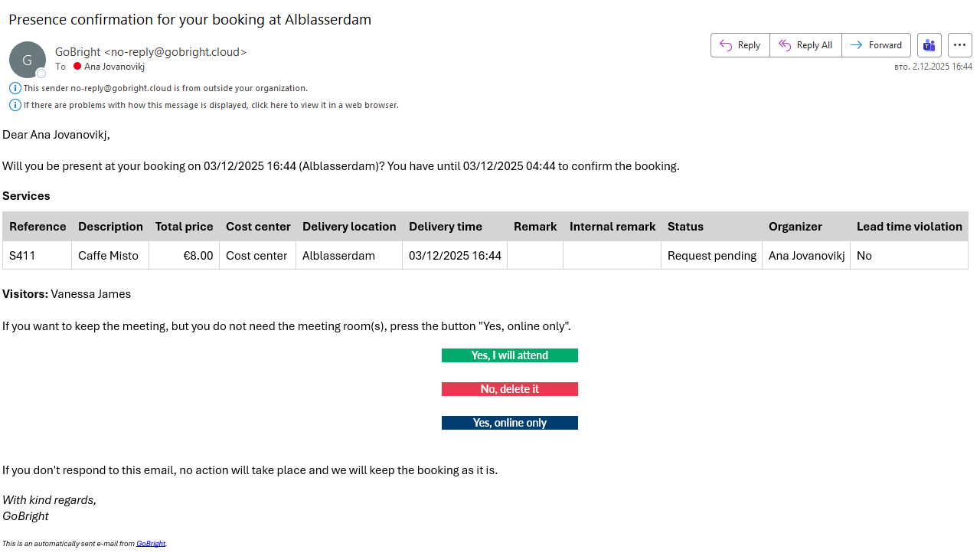Click the red presence status dot
The width and height of the screenshot is (980, 553).
(77, 67)
